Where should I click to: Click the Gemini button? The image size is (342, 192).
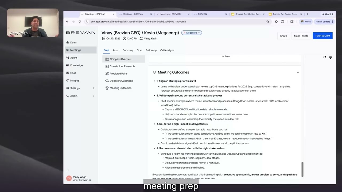pyautogui.click(x=327, y=14)
